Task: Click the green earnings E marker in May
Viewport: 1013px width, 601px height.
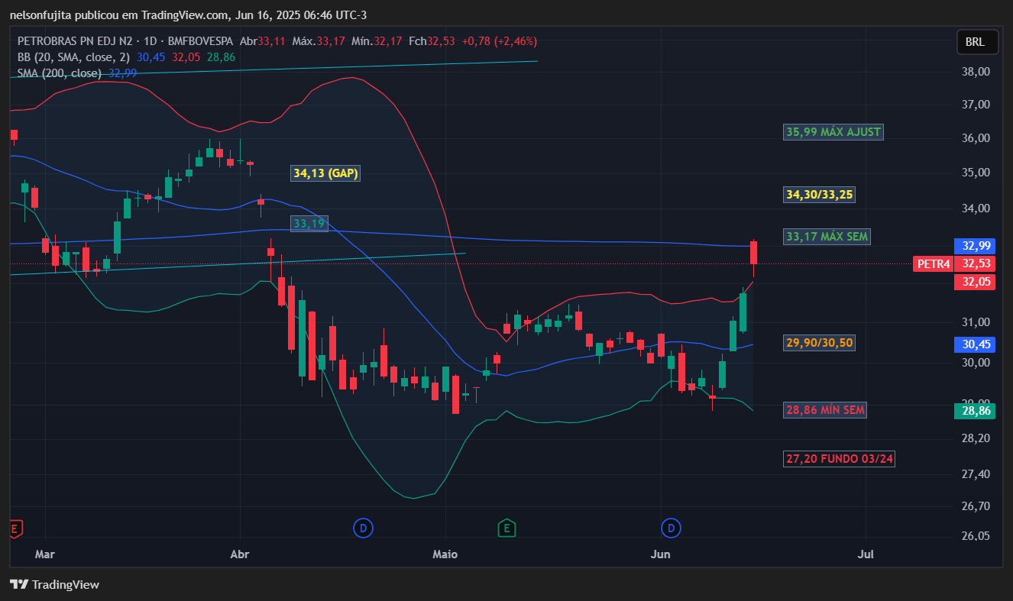Action: (x=505, y=528)
